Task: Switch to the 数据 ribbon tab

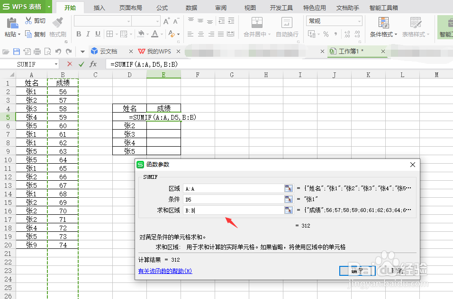Action: (x=191, y=7)
